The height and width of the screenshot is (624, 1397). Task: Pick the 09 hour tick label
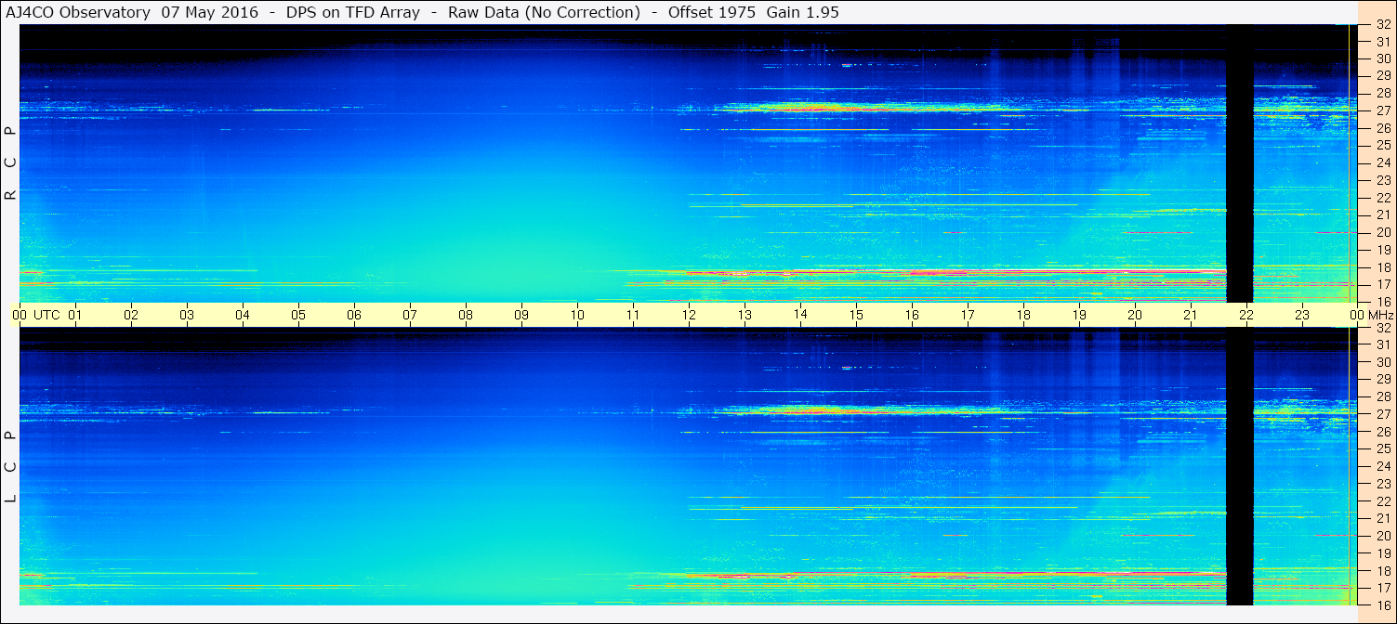pyautogui.click(x=521, y=315)
